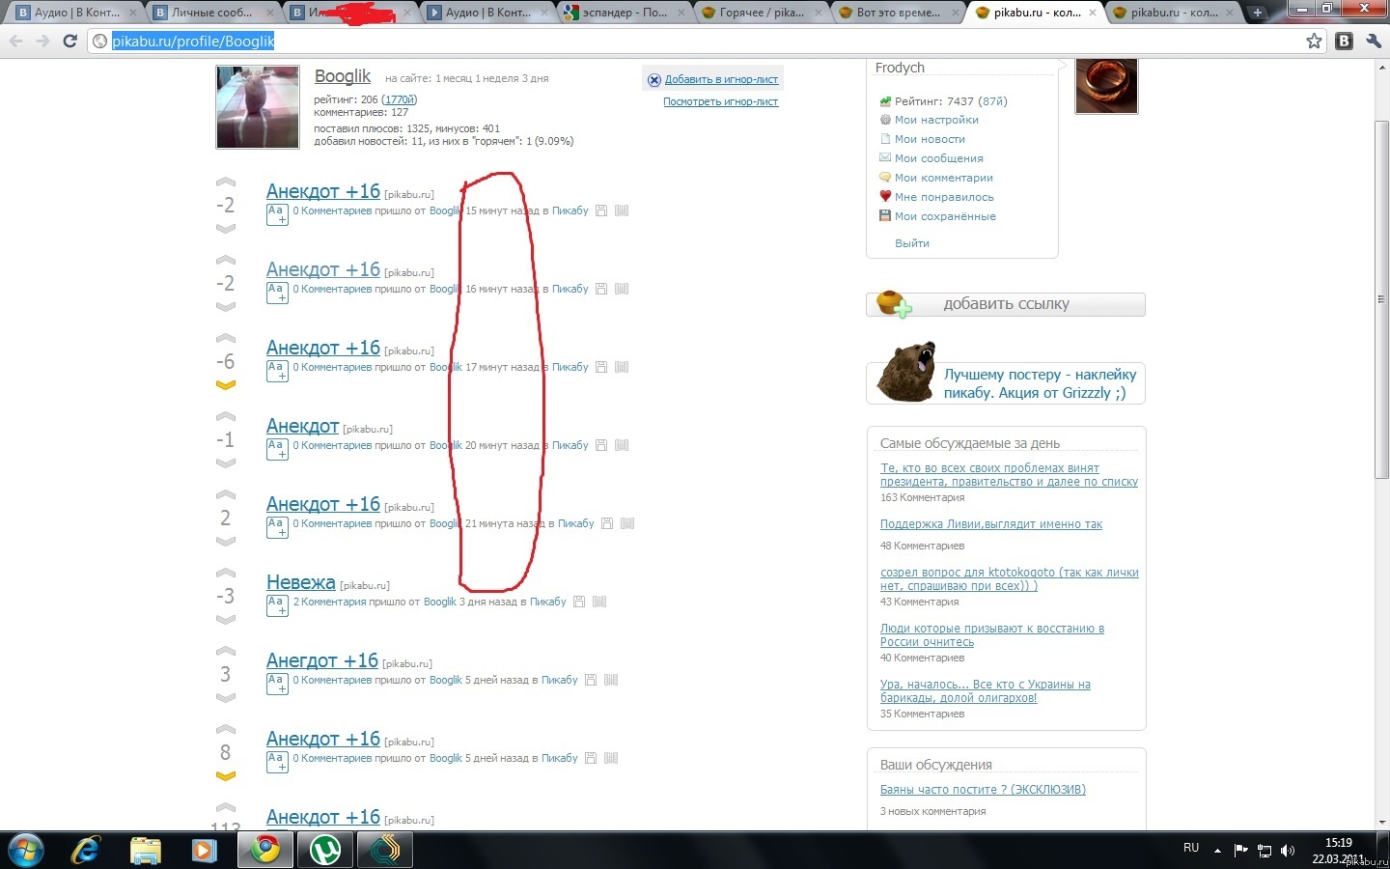The height and width of the screenshot is (869, 1390).
Task: Expand text of the Невежа post
Action: point(277,605)
